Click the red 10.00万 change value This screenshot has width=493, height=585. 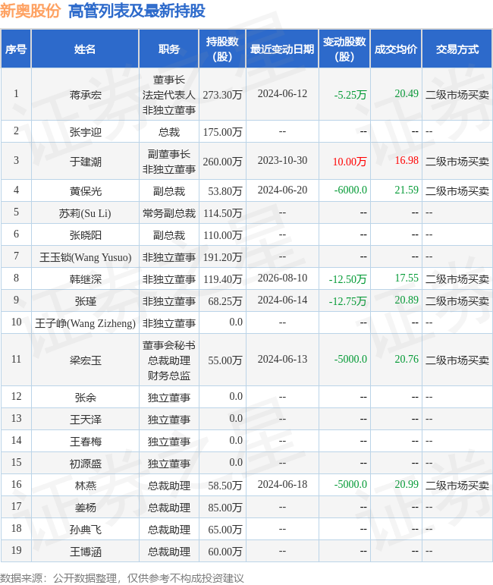[350, 161]
